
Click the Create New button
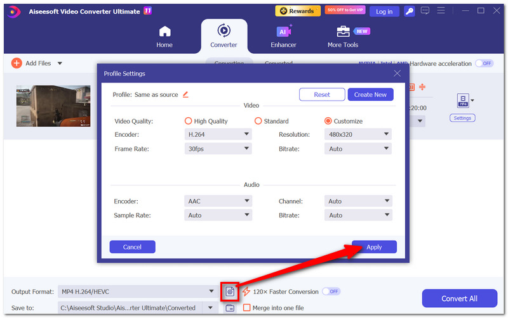coord(370,94)
